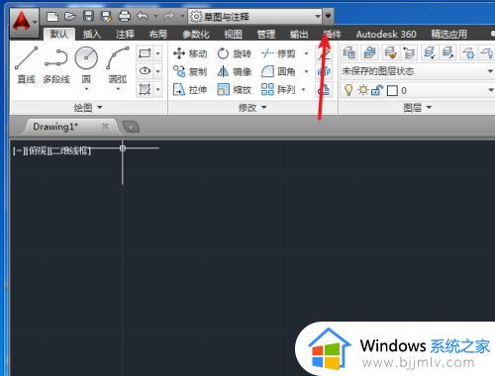Open the 插件 ribbon tab
This screenshot has width=495, height=376.
(332, 34)
